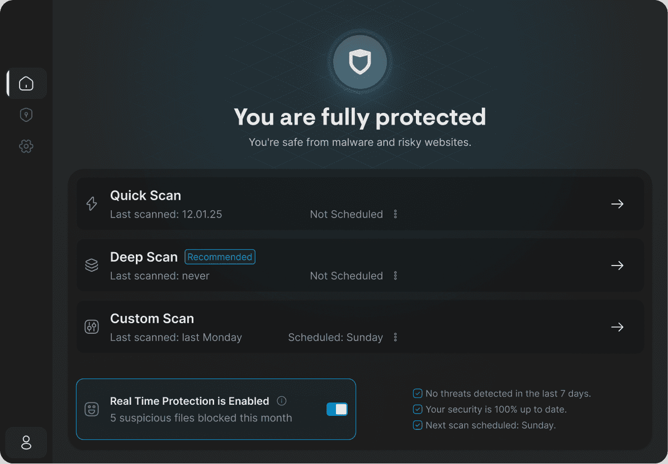Click the Deep Scan layers icon

point(92,266)
